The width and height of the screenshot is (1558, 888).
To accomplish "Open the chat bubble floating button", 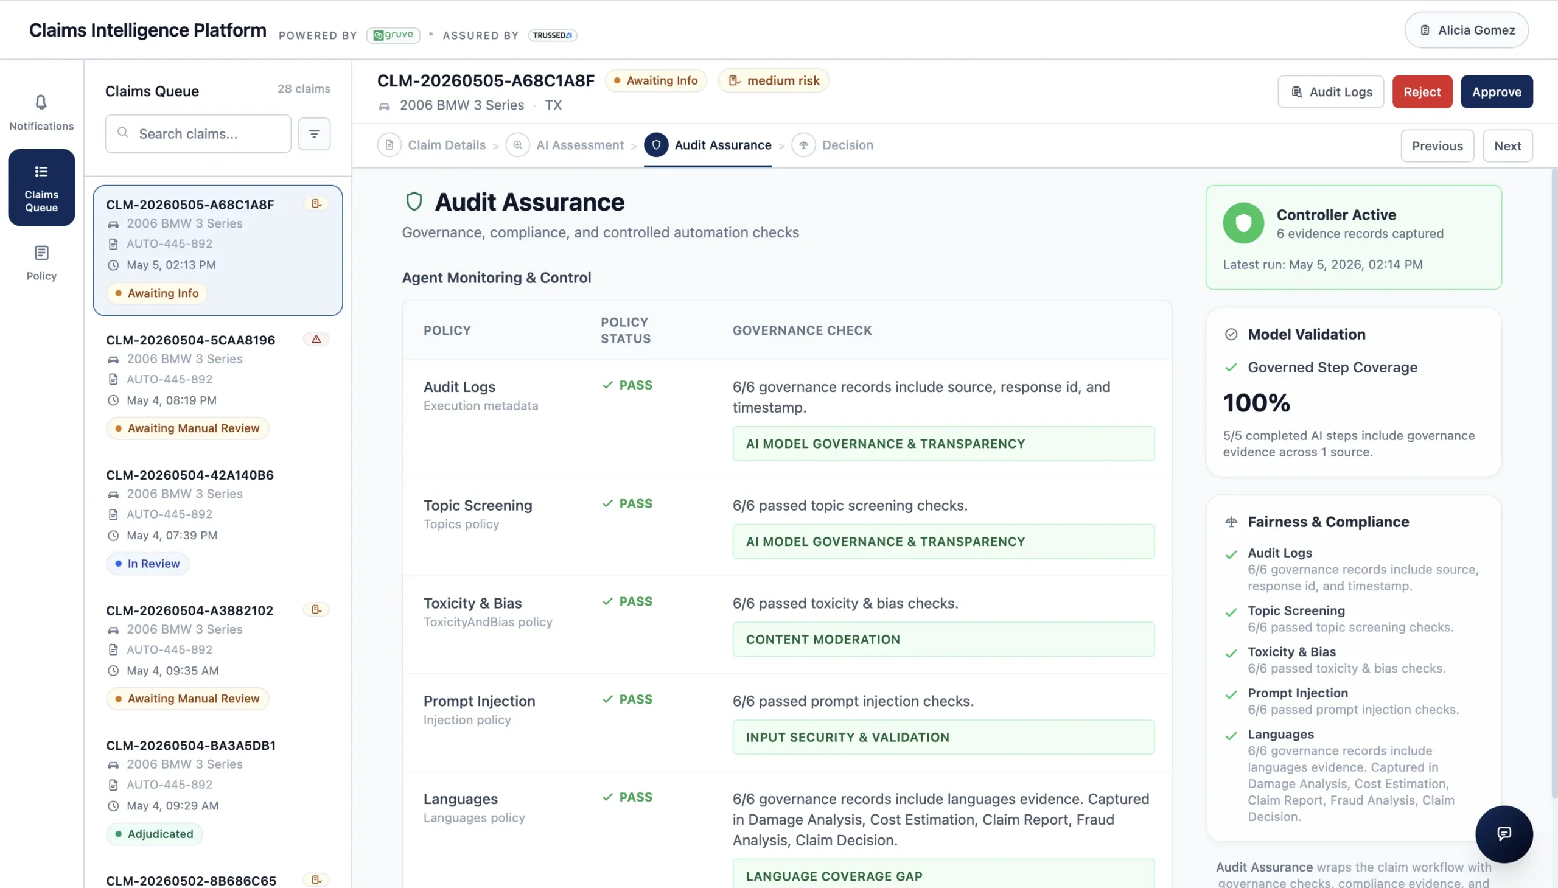I will pyautogui.click(x=1504, y=834).
